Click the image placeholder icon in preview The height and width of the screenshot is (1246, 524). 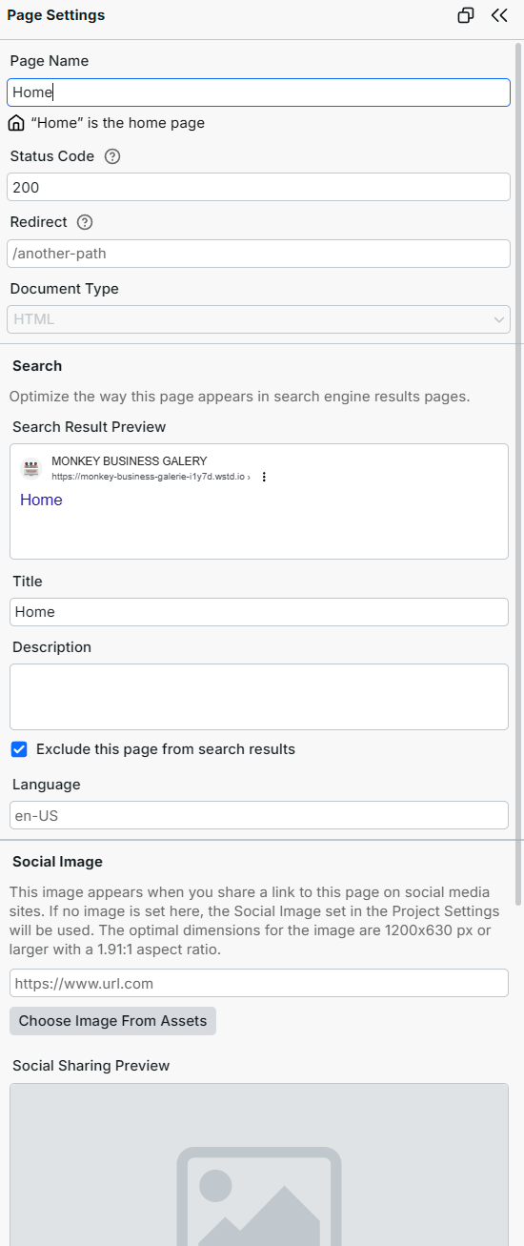coord(259,1195)
